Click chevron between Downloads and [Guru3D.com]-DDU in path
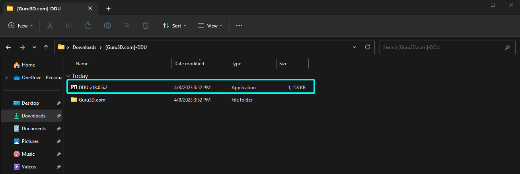Image resolution: width=520 pixels, height=174 pixels. tap(101, 47)
